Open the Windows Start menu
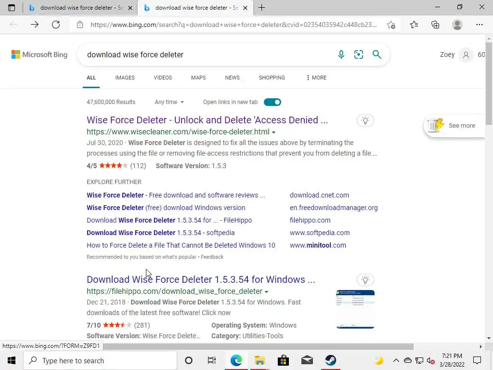493x370 pixels. coord(12,360)
